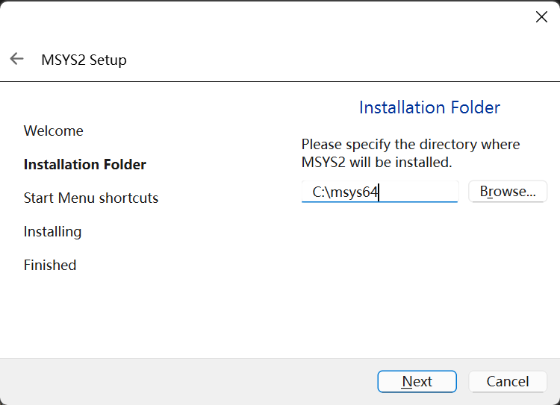Click the gray footer bar left of Next
560x405 pixels.
click(x=187, y=381)
